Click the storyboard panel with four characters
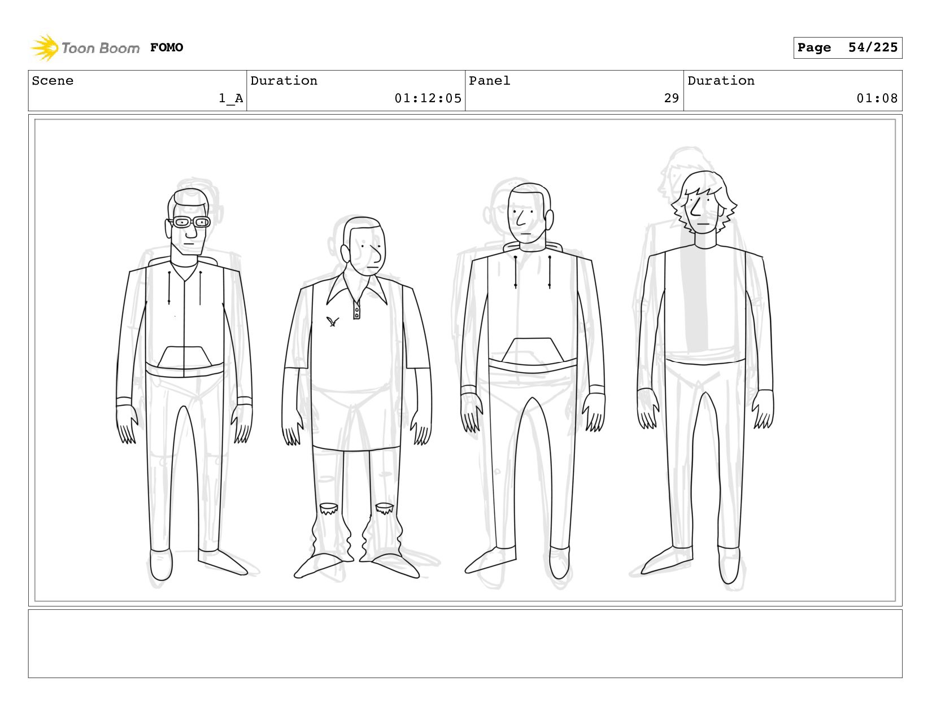This screenshot has width=932, height=720. pyautogui.click(x=465, y=360)
